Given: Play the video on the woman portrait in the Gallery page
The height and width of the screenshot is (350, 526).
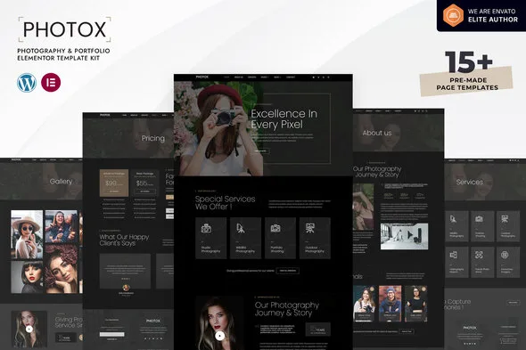Looking at the screenshot, I should click(x=29, y=329).
